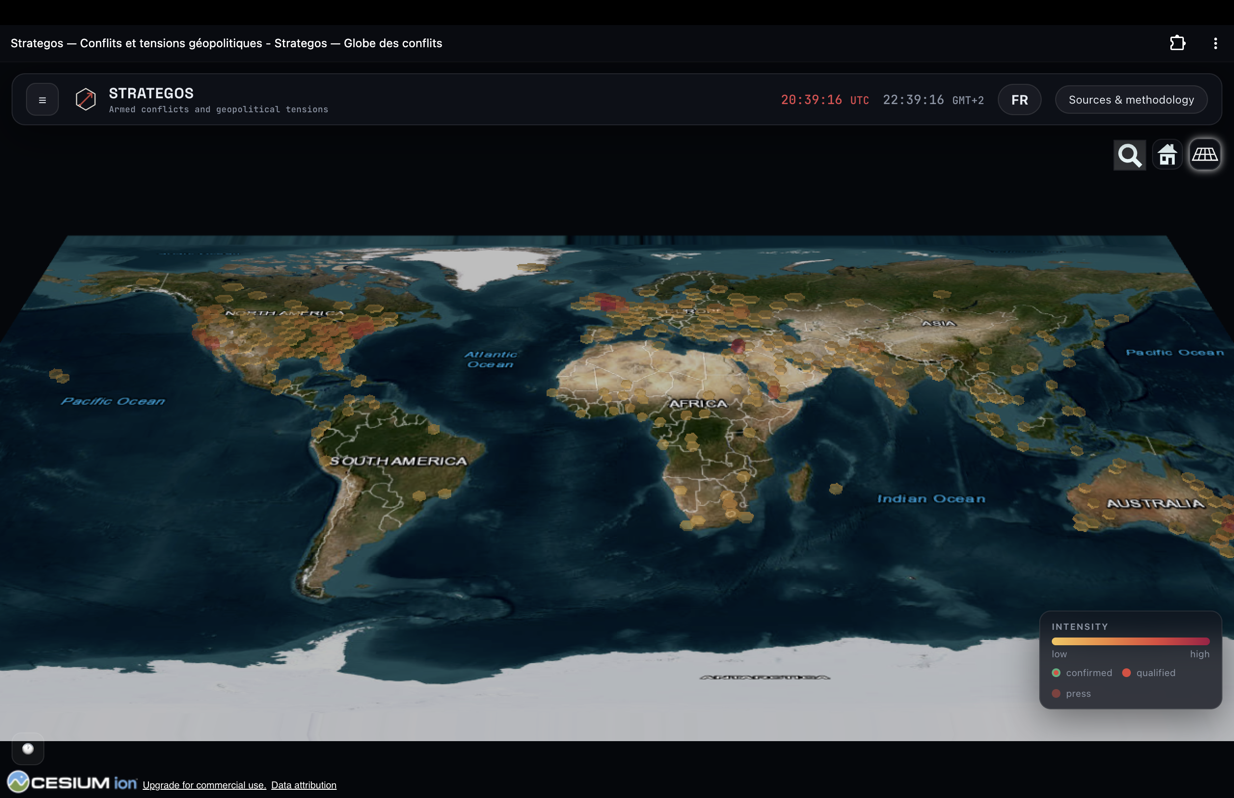Screen dimensions: 1234x798
Task: Click the page title Strategos — Globe des conflits
Action: click(x=358, y=43)
